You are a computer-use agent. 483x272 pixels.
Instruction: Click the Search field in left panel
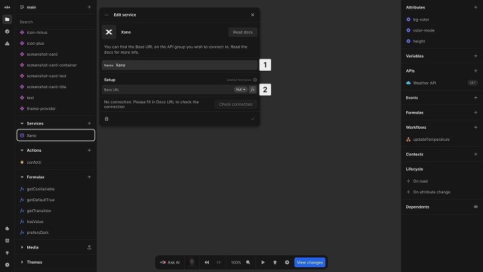(x=56, y=22)
